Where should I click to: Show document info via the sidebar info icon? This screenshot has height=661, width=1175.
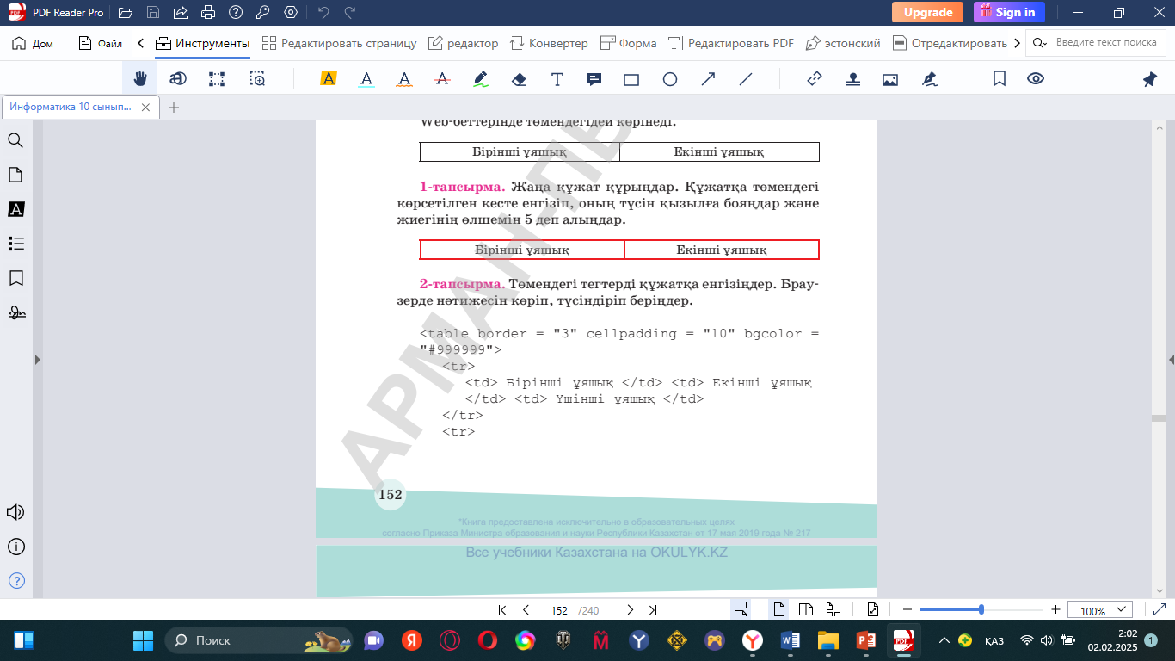coord(15,547)
